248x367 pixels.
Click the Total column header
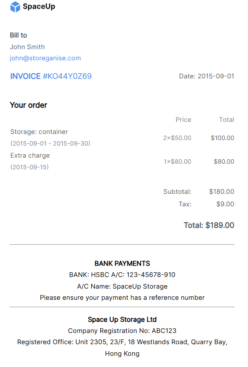click(x=226, y=120)
